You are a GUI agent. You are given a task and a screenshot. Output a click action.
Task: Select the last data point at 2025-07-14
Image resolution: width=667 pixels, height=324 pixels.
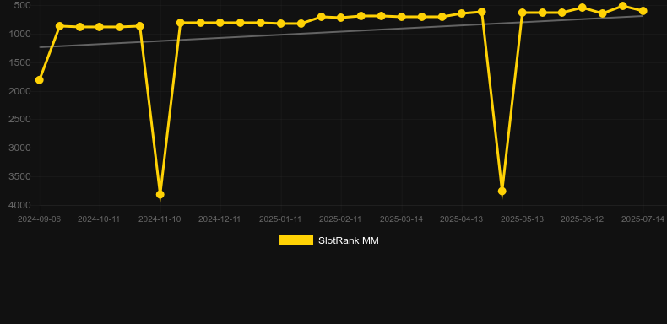[643, 11]
